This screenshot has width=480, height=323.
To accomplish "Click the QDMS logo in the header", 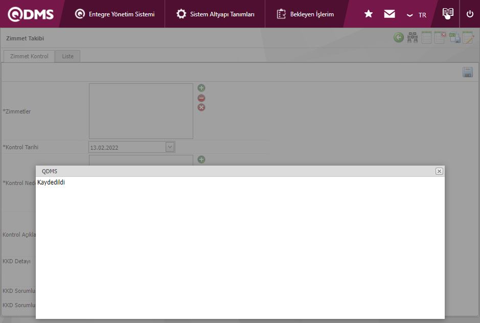I will [31, 14].
